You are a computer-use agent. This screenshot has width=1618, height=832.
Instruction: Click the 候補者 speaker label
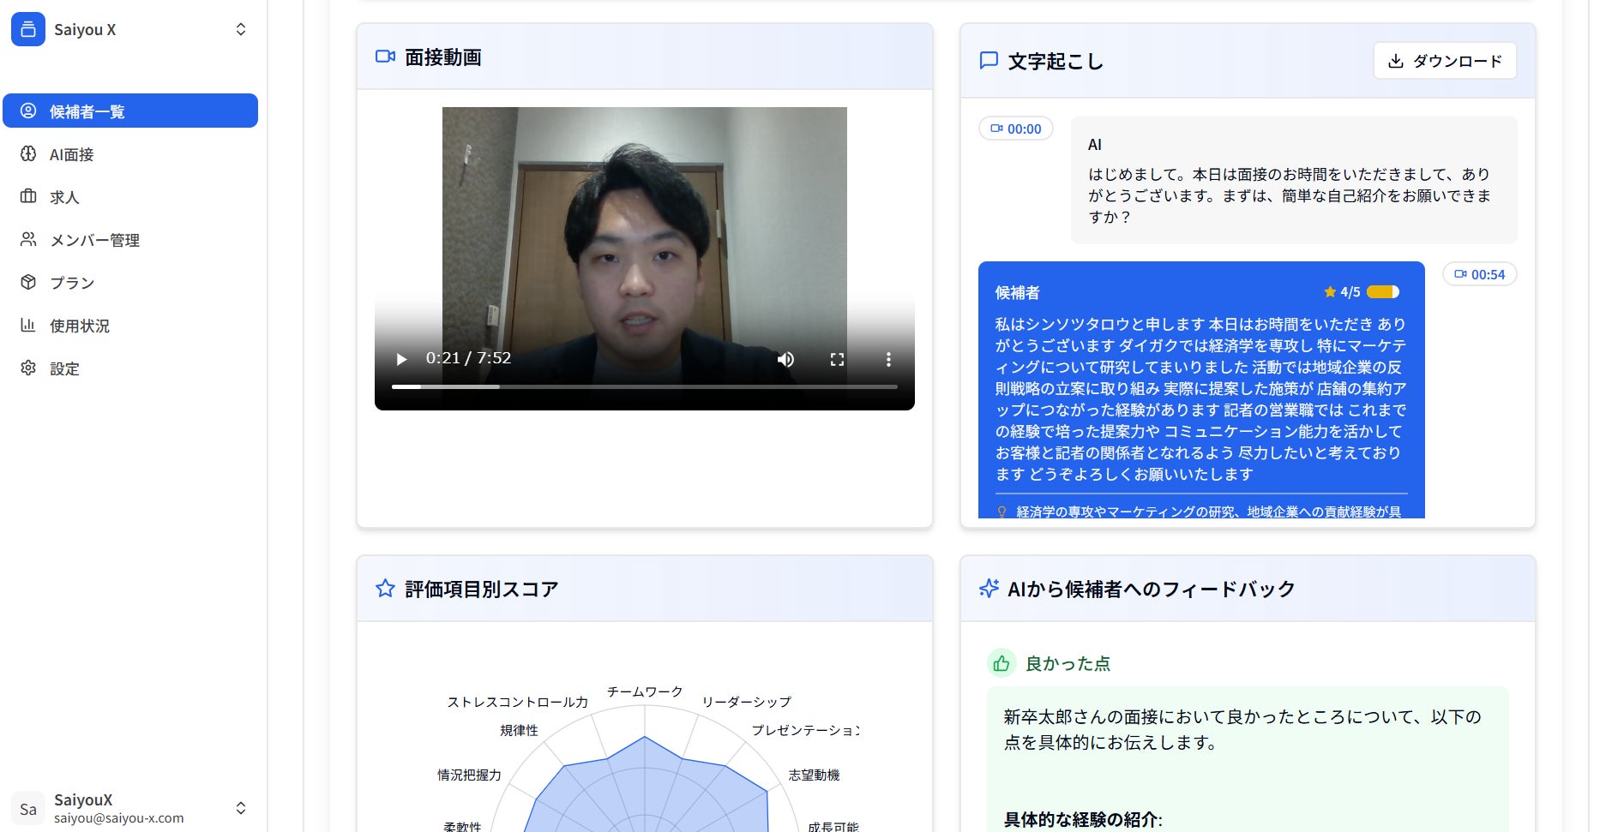[x=1017, y=292]
